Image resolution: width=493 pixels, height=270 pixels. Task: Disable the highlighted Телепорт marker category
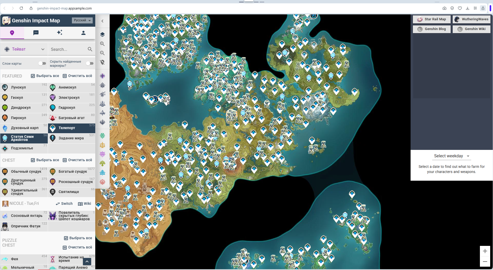click(x=72, y=128)
